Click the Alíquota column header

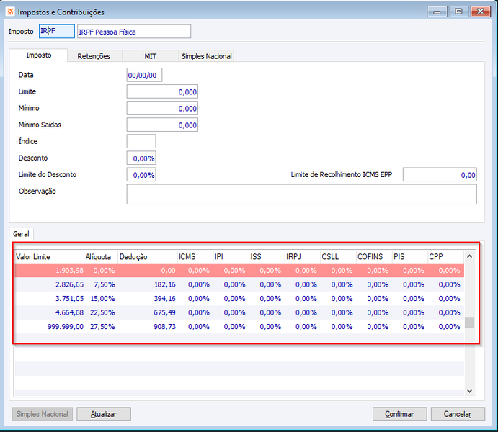coord(101,256)
